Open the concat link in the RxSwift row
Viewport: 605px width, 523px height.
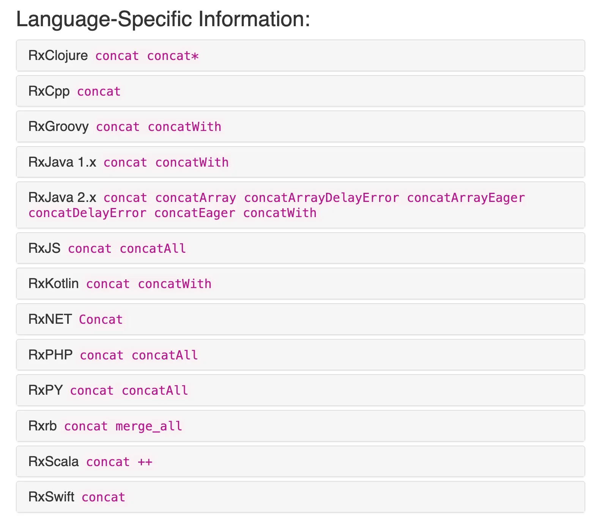point(103,497)
